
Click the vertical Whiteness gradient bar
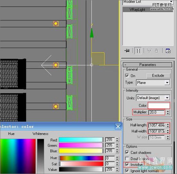coord(41,156)
